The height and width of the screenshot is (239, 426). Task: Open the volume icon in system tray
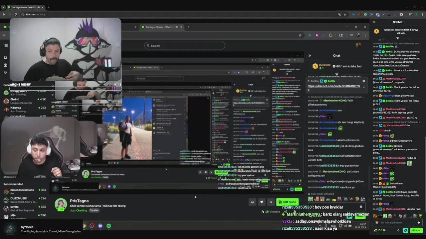pyautogui.click(x=345, y=226)
